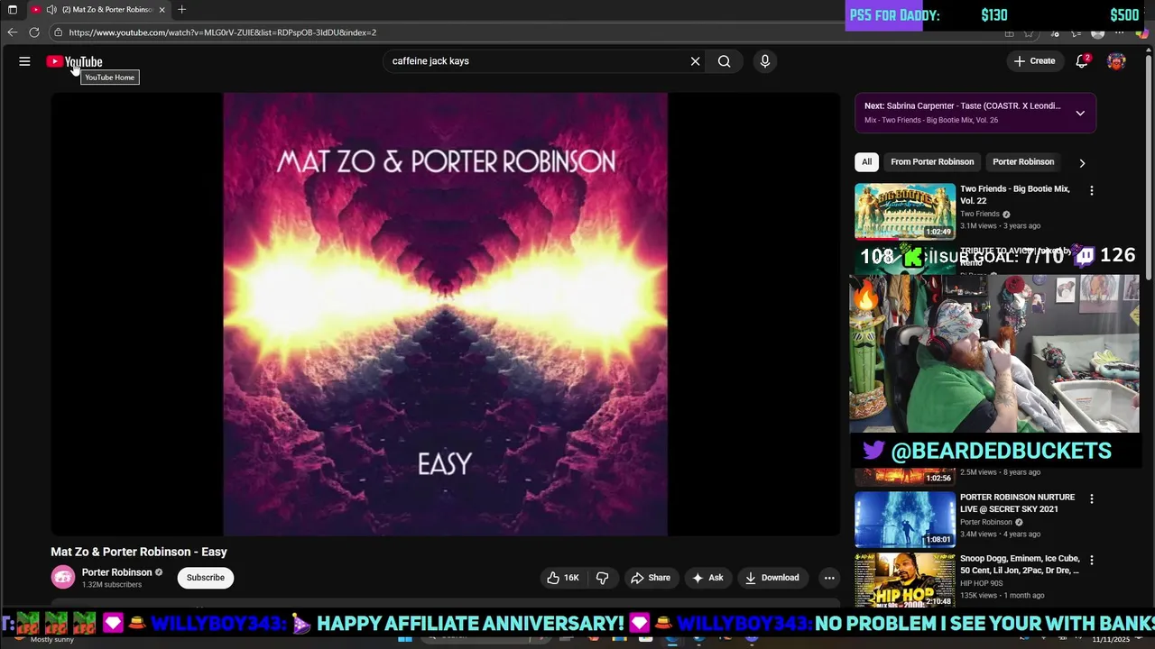Click video title Mat Zo & Porter Robinson - Easy

tap(139, 552)
